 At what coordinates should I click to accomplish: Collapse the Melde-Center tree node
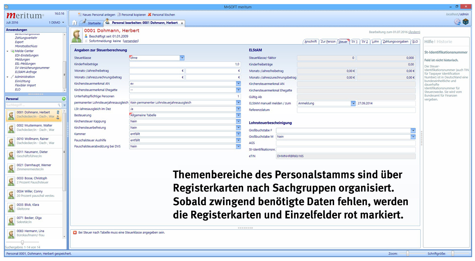pyautogui.click(x=8, y=51)
